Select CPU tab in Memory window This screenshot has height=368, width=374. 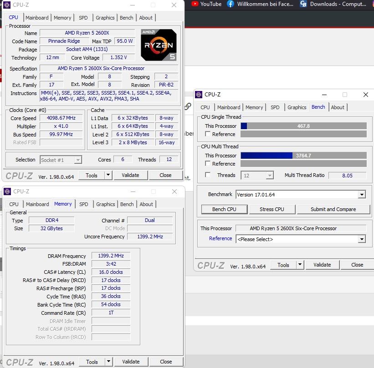tap(14, 204)
